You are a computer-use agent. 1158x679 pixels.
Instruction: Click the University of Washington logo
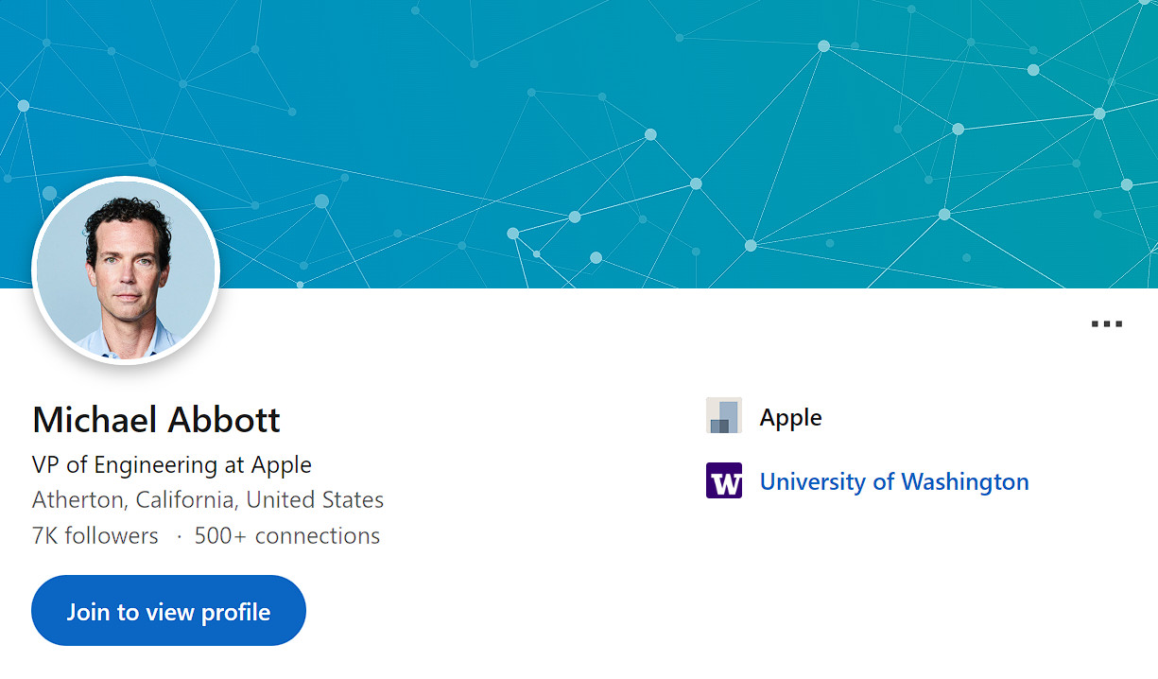coord(724,480)
